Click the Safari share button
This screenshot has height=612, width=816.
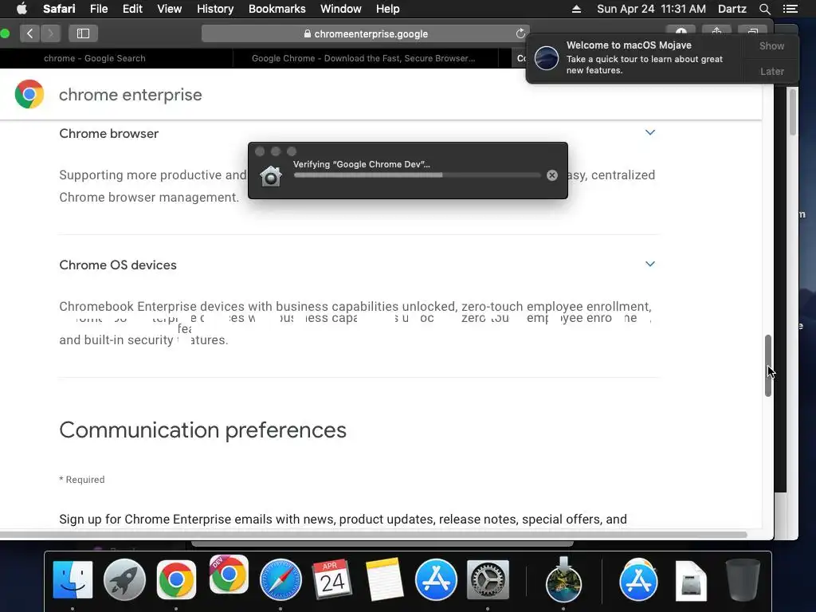tap(716, 31)
